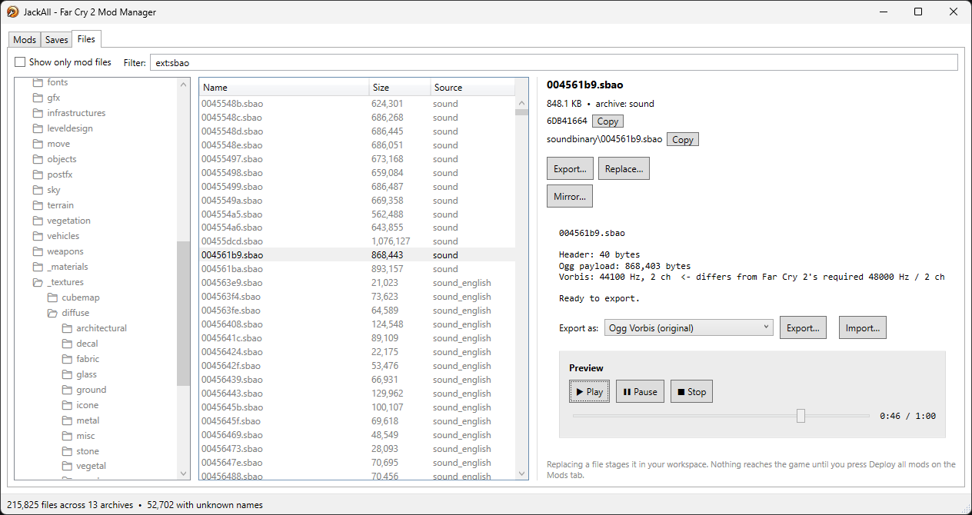Select the decal folder icon

67,344
